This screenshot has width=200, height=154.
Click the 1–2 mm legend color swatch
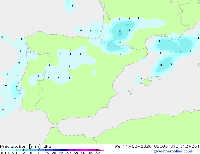pyautogui.click(x=20, y=150)
